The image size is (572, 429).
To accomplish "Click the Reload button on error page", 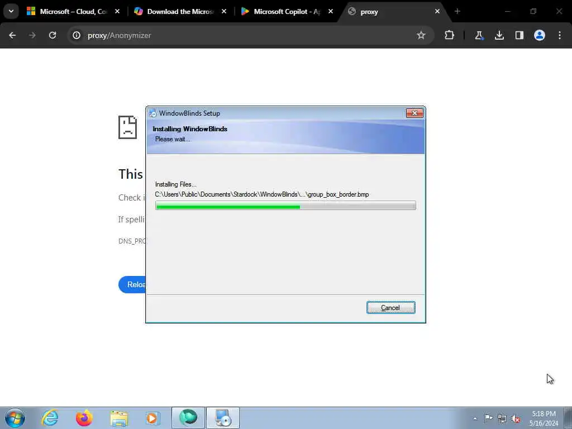I will [x=132, y=284].
